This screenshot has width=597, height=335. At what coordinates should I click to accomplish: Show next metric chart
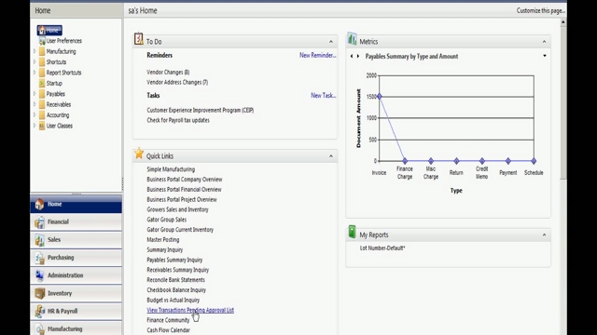(x=358, y=56)
